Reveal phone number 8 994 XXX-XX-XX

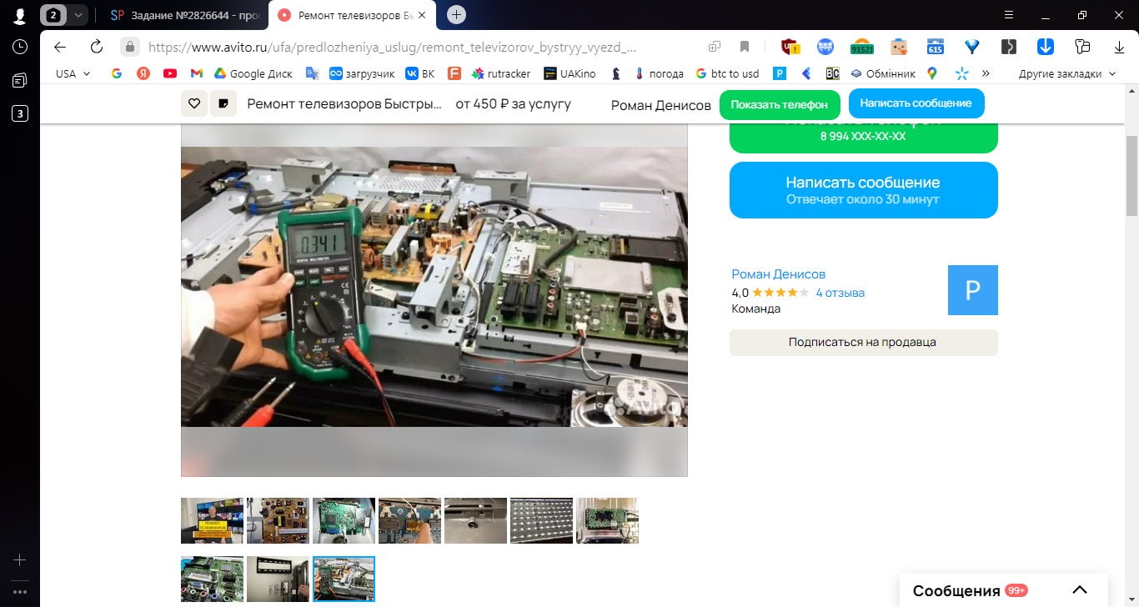(x=863, y=136)
